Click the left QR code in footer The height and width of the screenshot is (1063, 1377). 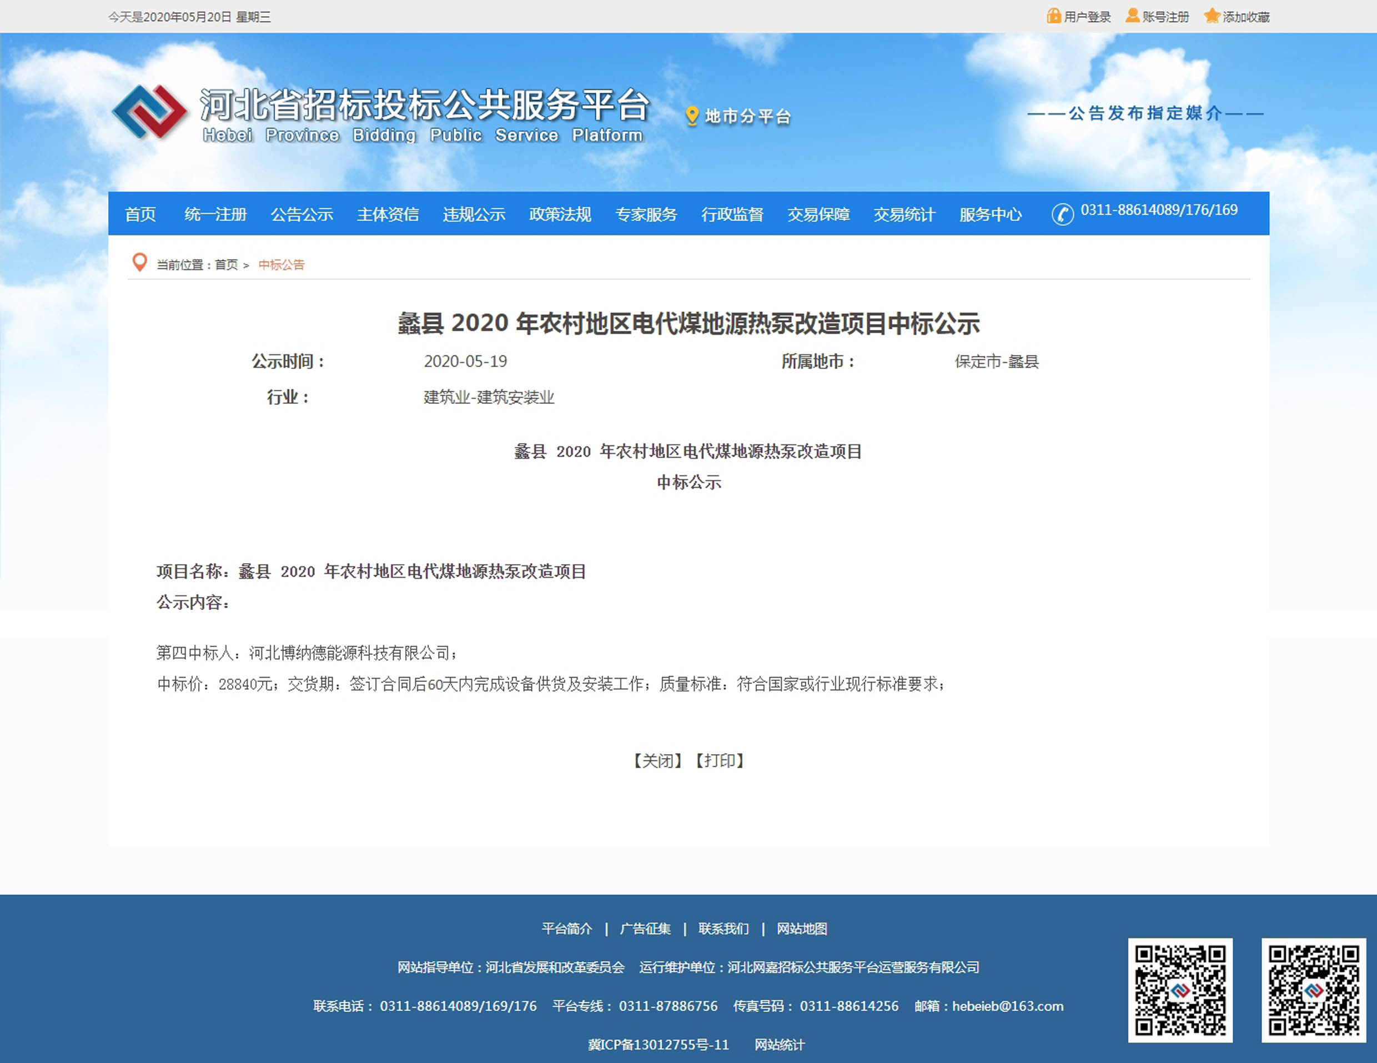tap(1180, 990)
